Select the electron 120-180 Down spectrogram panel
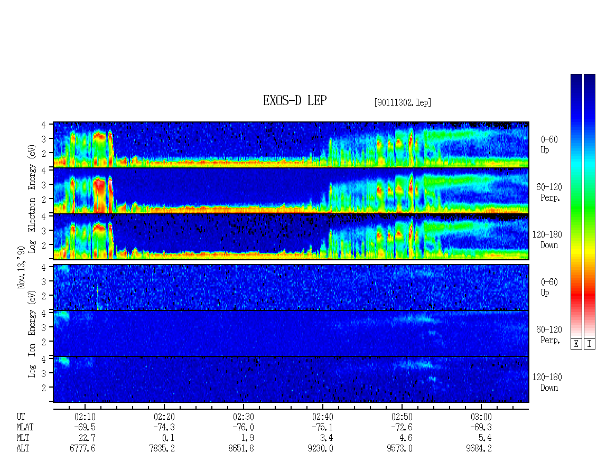The height and width of the screenshot is (462, 597). pos(291,237)
